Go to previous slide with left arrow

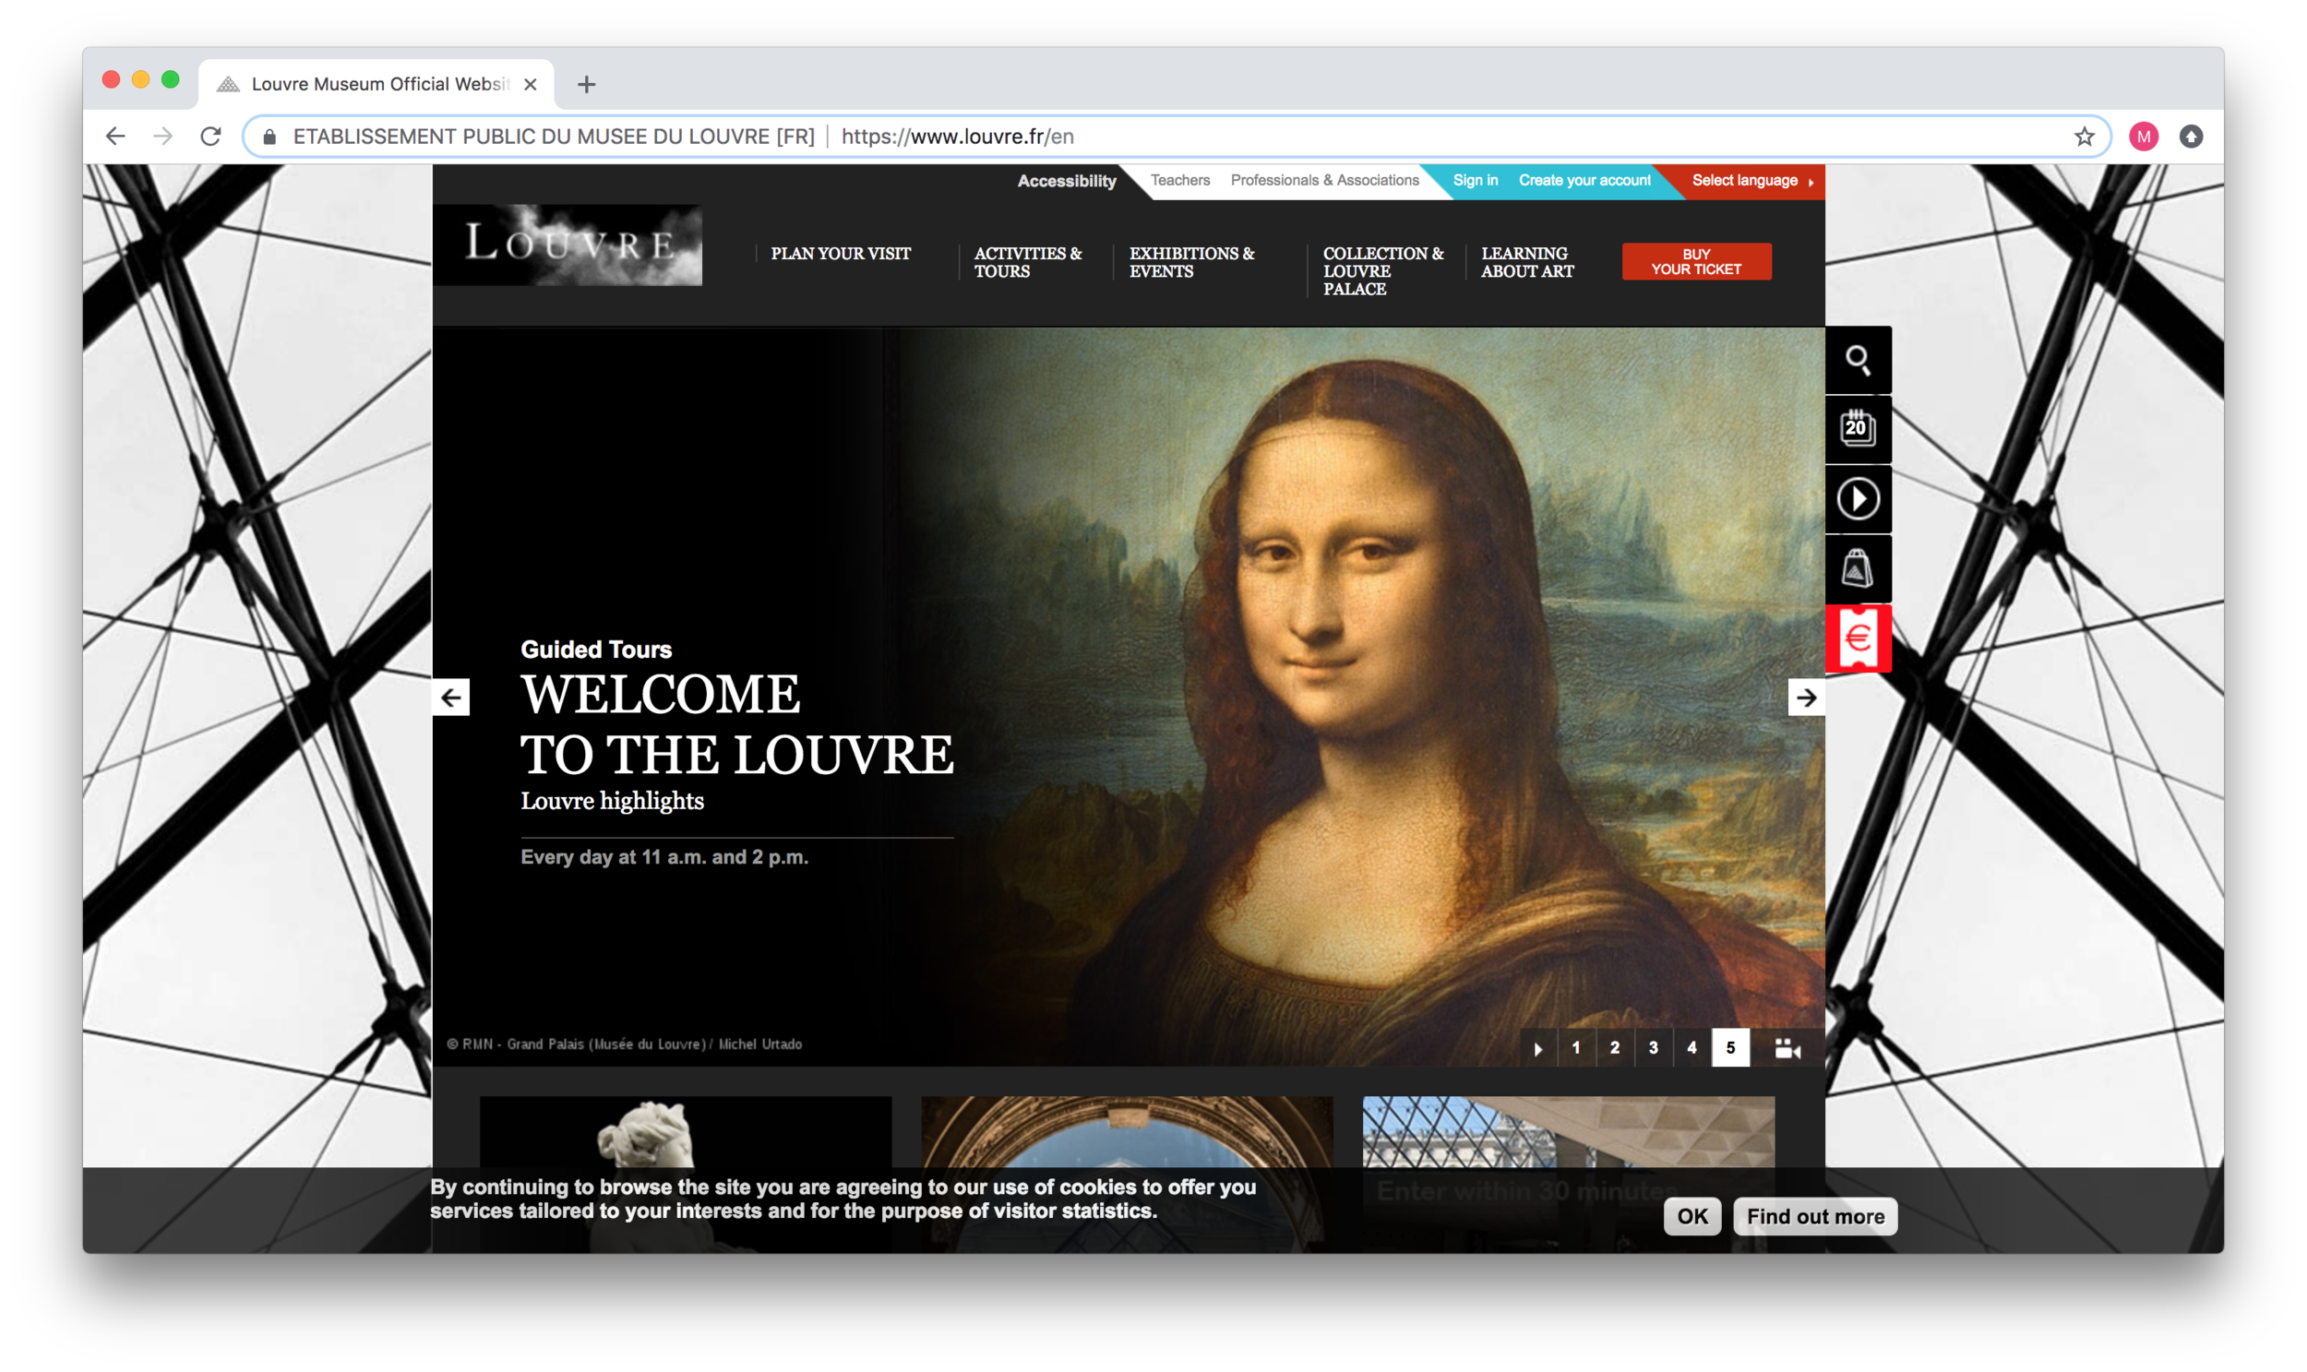451,698
